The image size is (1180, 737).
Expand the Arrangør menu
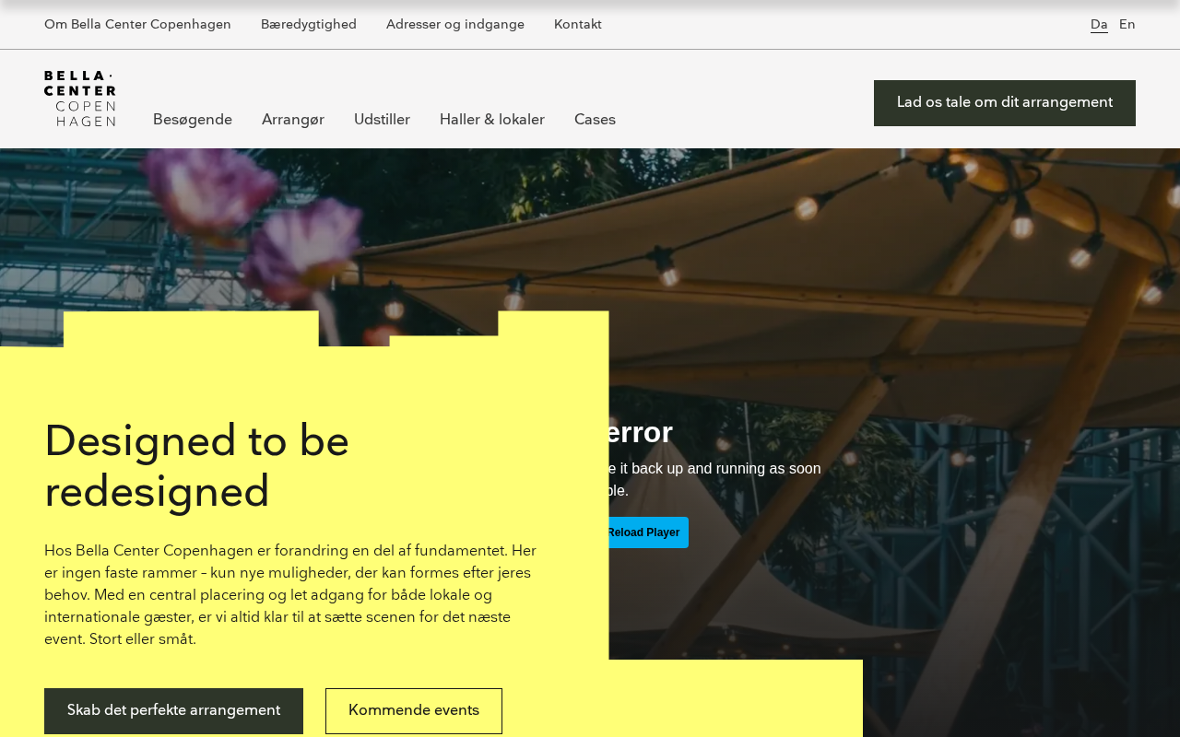(x=293, y=120)
